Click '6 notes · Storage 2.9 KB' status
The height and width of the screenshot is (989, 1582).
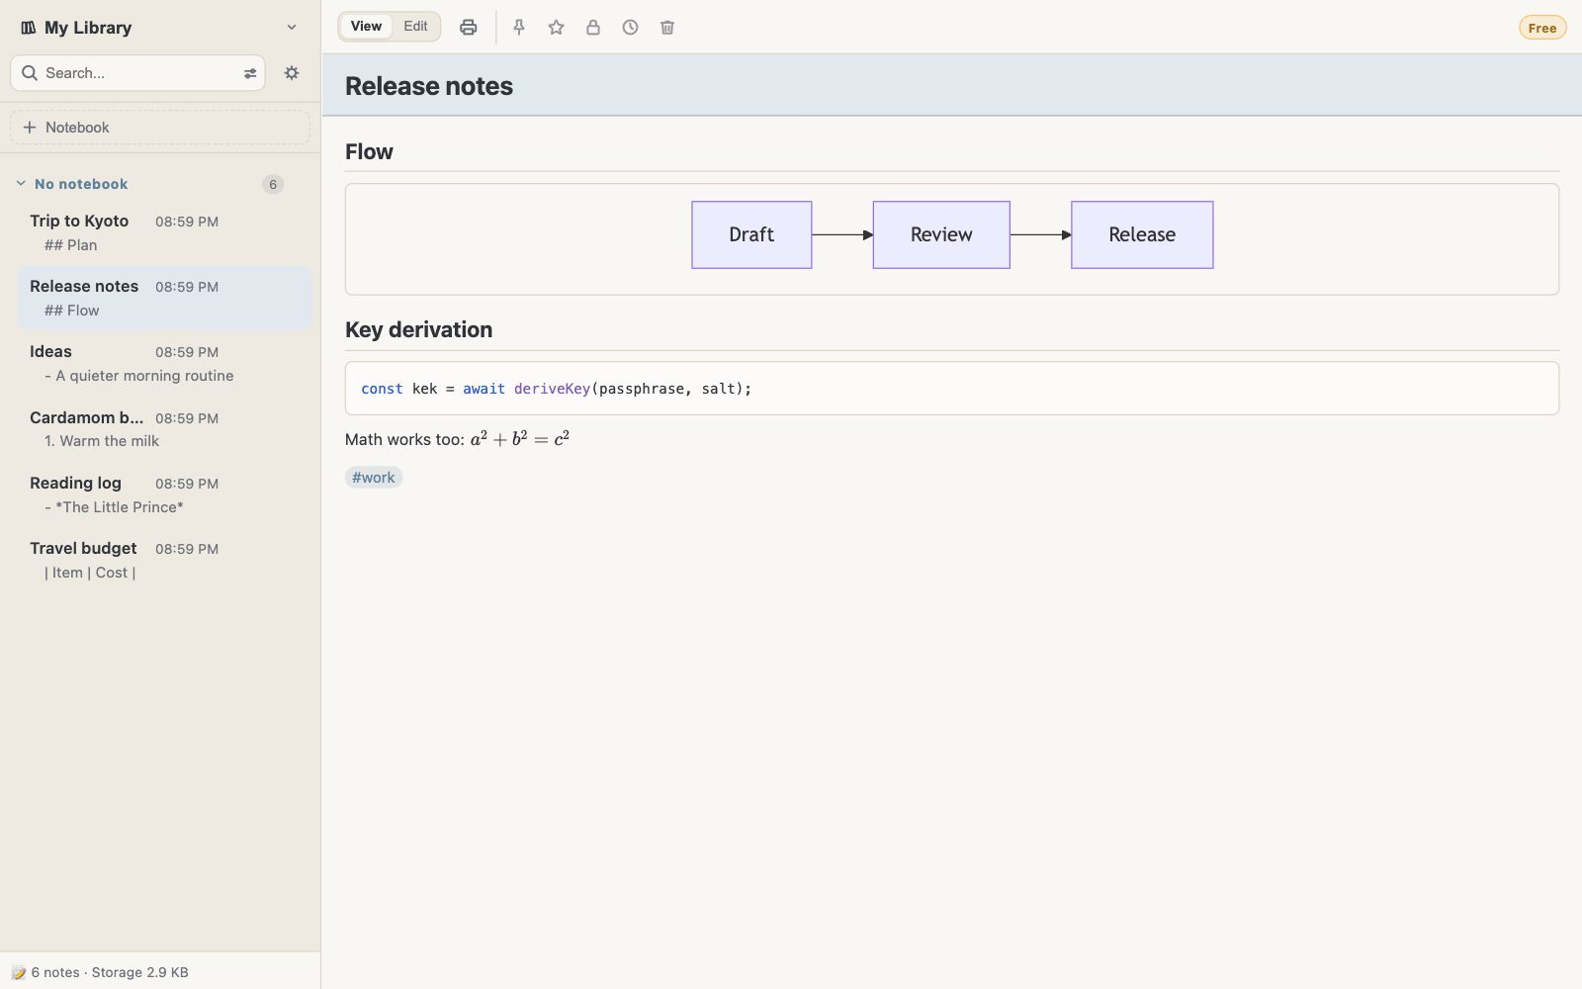pyautogui.click(x=110, y=972)
